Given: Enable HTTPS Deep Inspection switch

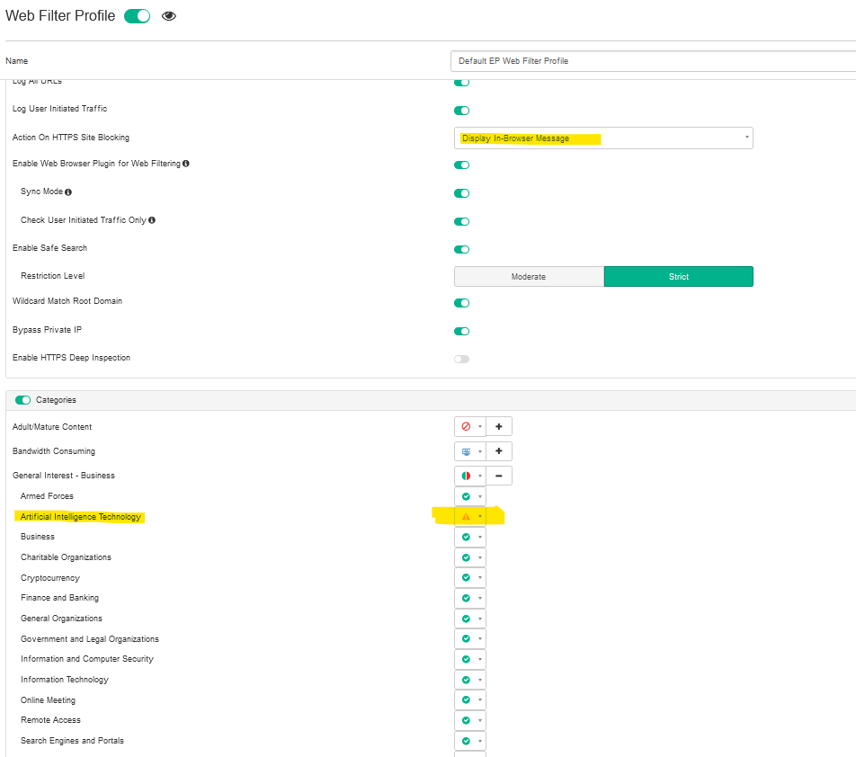Looking at the screenshot, I should pyautogui.click(x=461, y=359).
